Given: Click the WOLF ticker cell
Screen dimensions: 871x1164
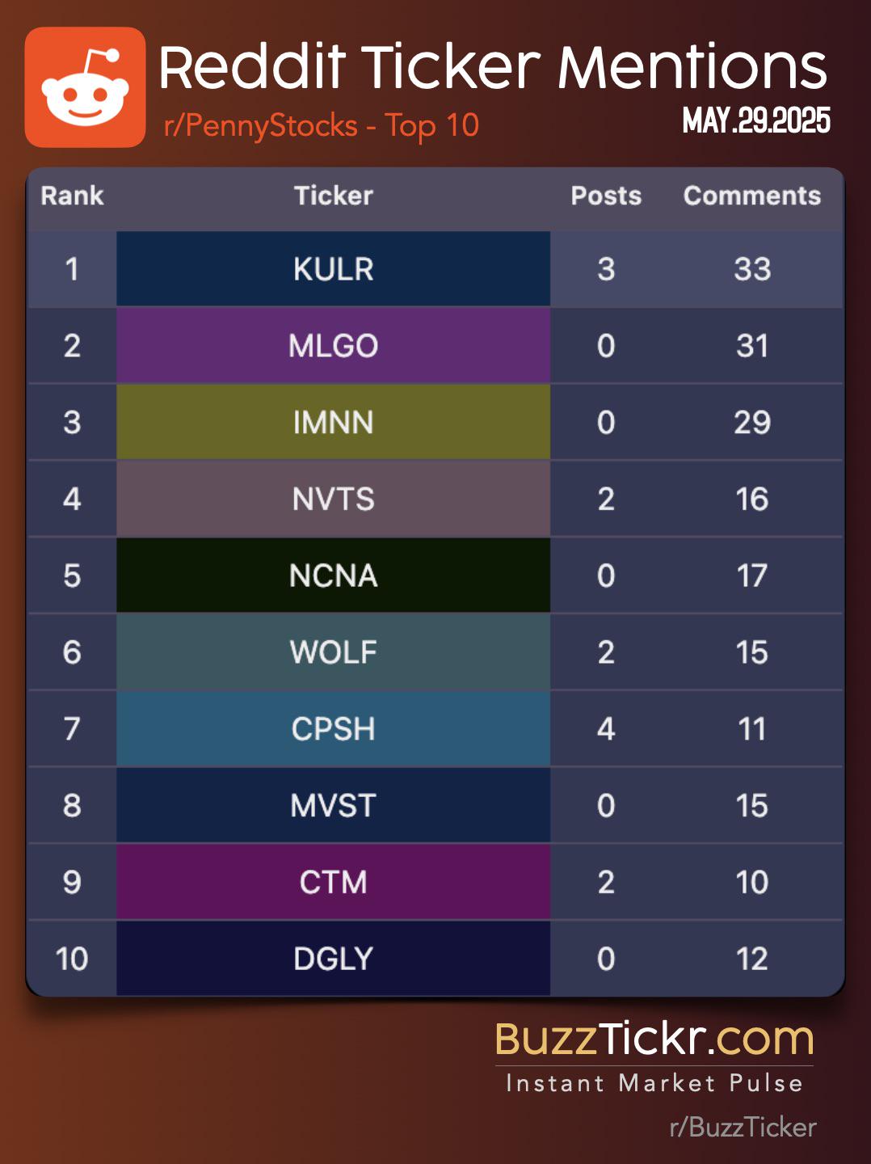Looking at the screenshot, I should click(333, 652).
